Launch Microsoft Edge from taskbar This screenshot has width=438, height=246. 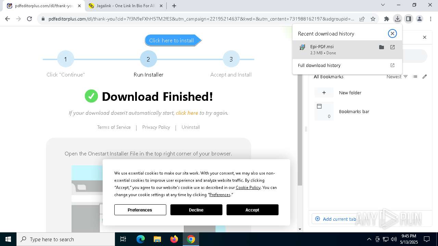point(141,239)
